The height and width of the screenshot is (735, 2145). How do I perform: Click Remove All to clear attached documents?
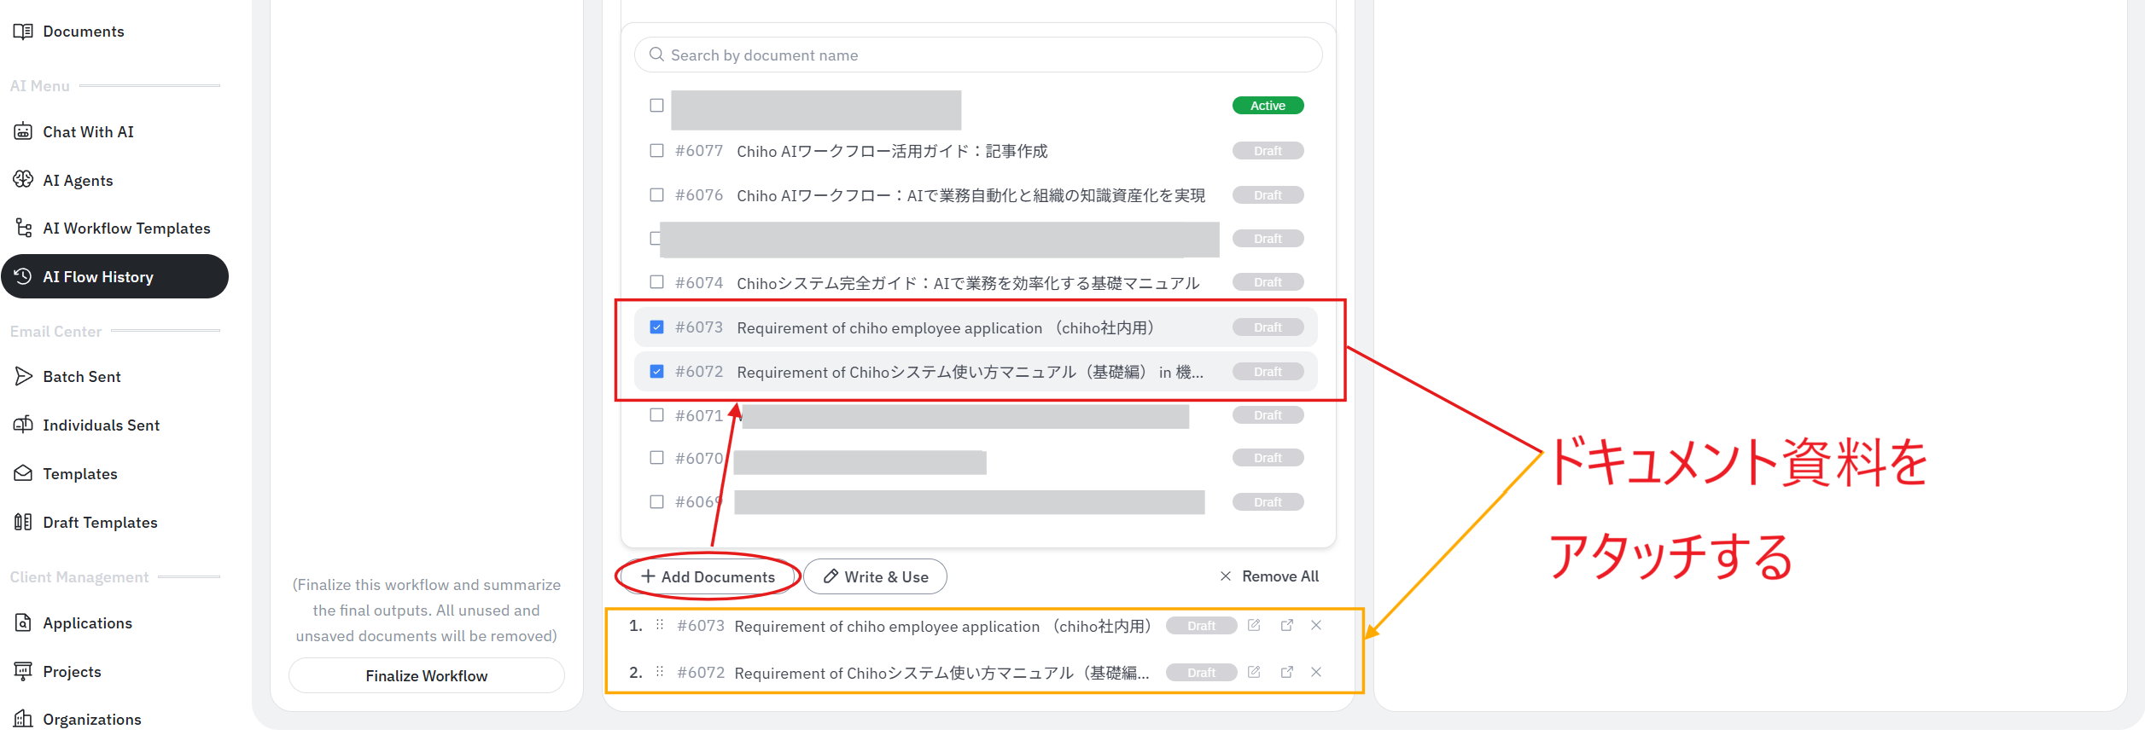pos(1269,577)
